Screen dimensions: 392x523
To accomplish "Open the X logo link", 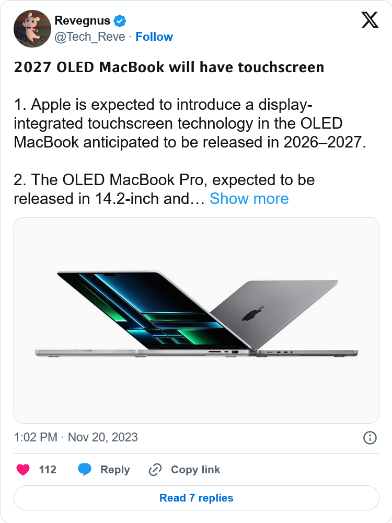I will point(370,20).
